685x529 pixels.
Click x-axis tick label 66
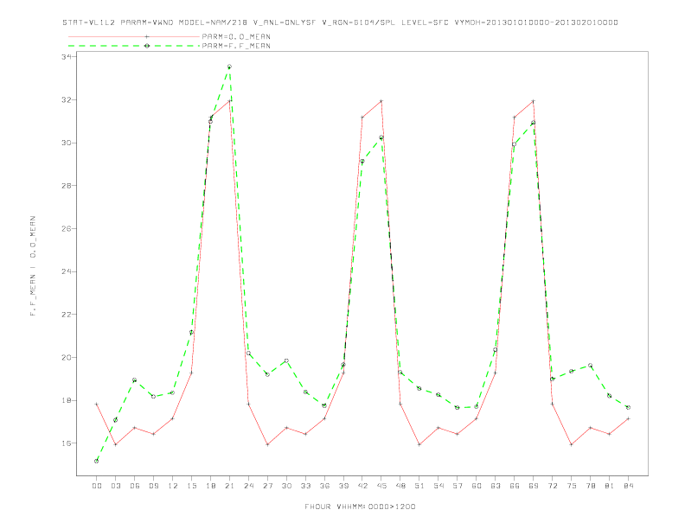515,486
